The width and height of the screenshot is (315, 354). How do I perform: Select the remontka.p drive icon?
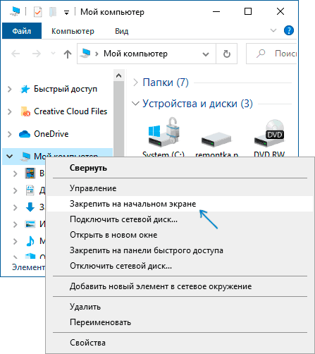pyautogui.click(x=216, y=140)
